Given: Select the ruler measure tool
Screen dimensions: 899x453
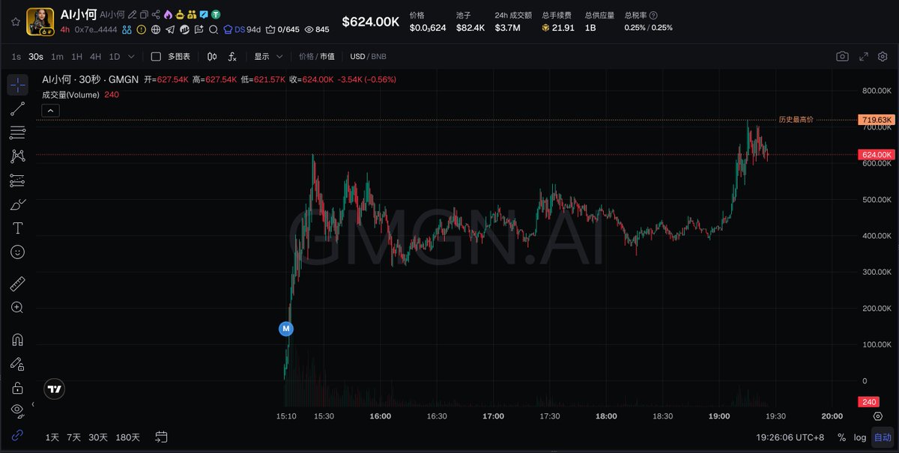Looking at the screenshot, I should point(18,284).
